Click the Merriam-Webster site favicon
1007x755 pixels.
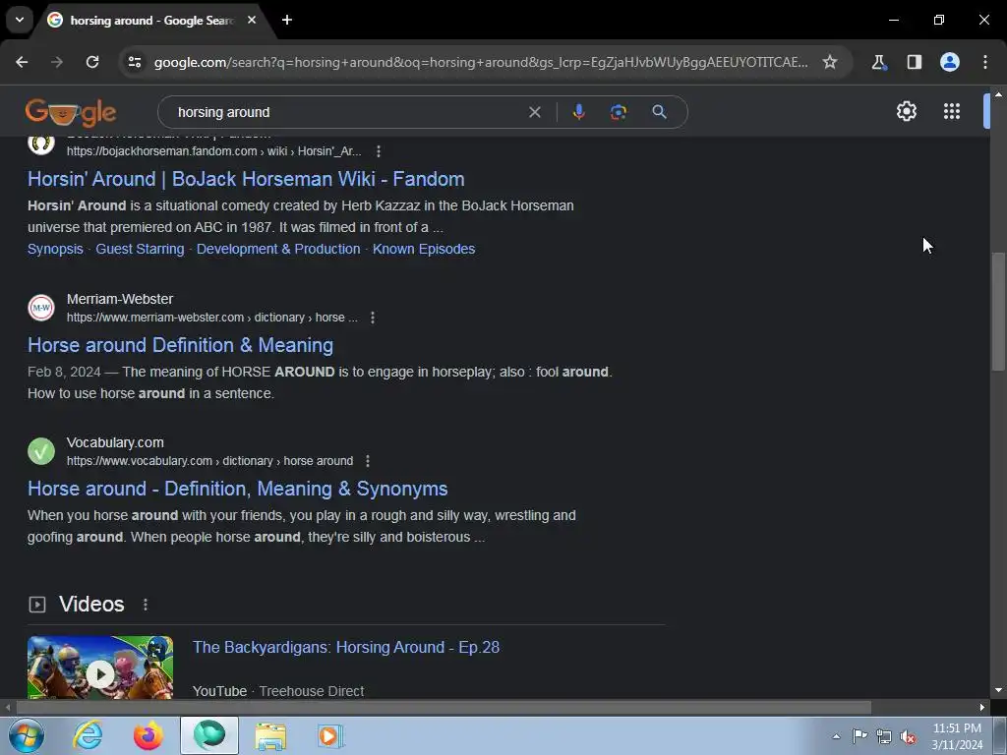click(41, 308)
